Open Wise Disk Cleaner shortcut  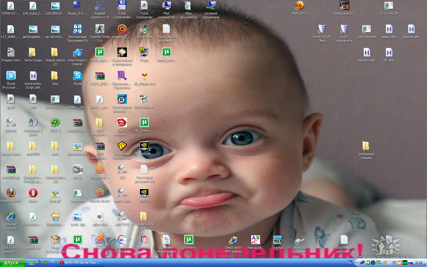tap(300, 244)
